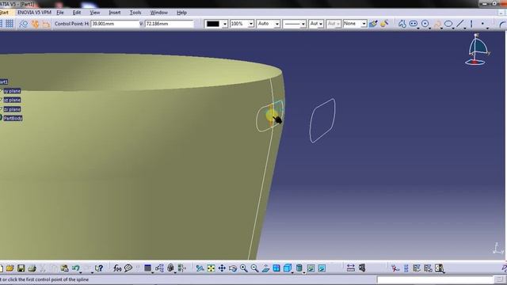The width and height of the screenshot is (507, 285).
Task: Open file with the folder icon
Action: click(x=10, y=268)
